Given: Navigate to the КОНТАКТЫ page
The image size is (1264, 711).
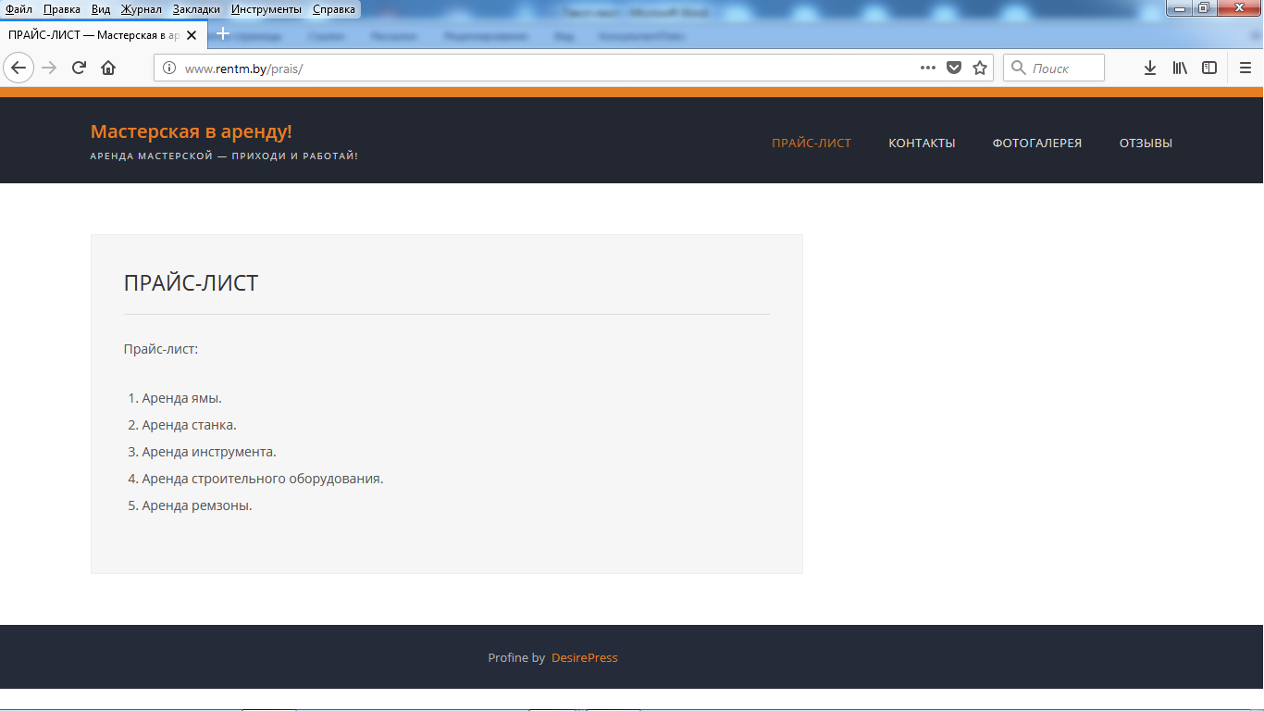Looking at the screenshot, I should click(922, 143).
